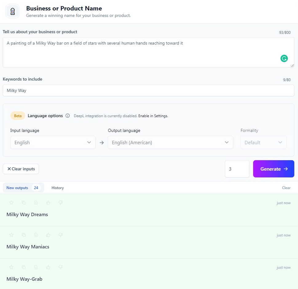Star the Milky Way Dreams output
The image size is (298, 289).
[x=11, y=203]
